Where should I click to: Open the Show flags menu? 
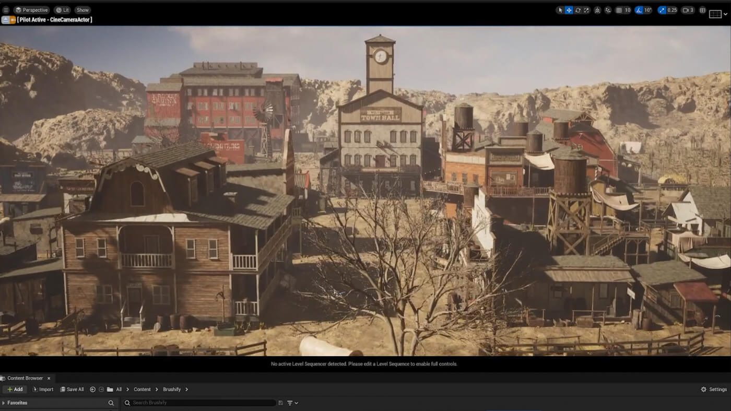tap(82, 10)
